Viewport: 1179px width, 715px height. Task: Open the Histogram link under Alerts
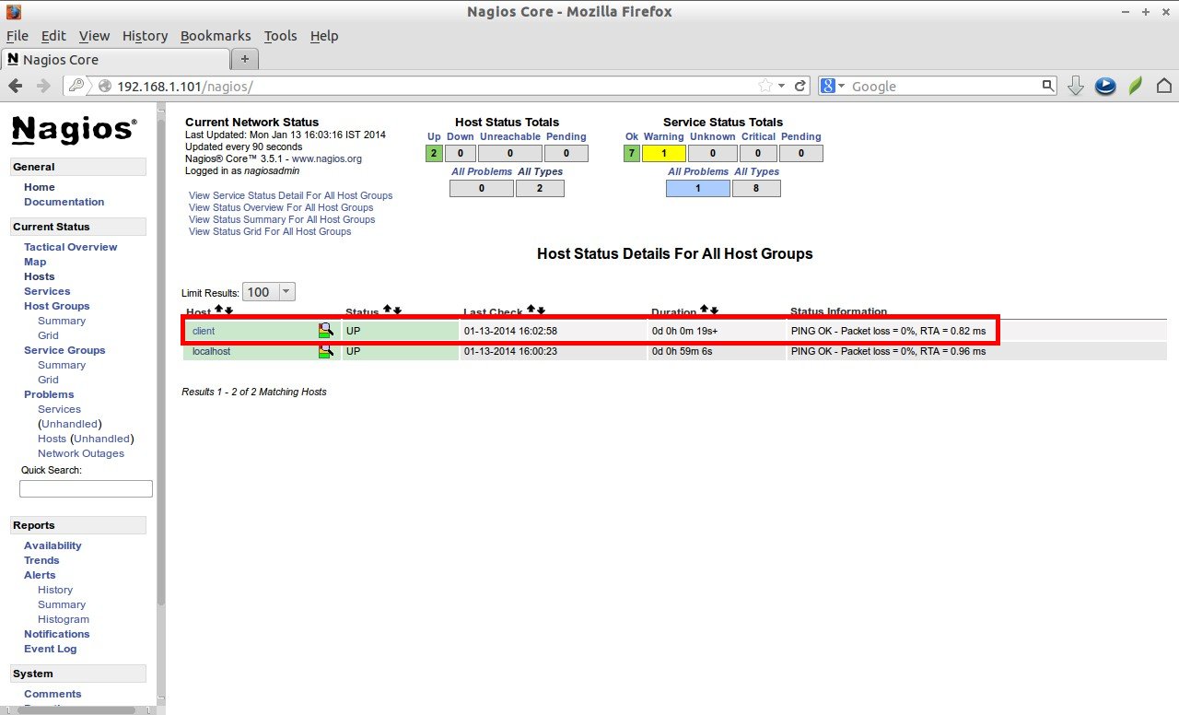pos(64,619)
